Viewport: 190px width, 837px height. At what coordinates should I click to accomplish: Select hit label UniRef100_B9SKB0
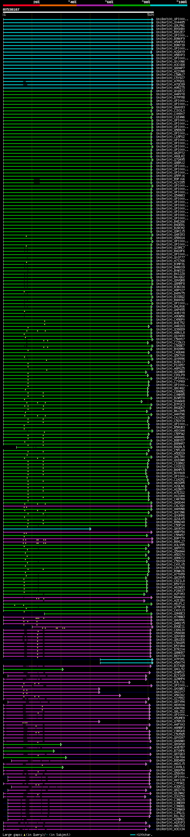point(170,29)
